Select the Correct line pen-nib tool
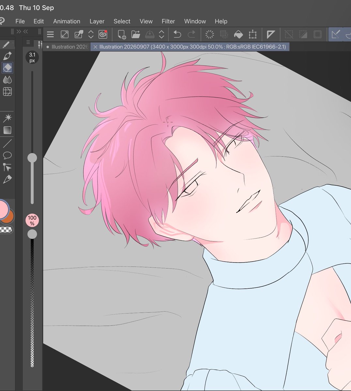 (7, 179)
